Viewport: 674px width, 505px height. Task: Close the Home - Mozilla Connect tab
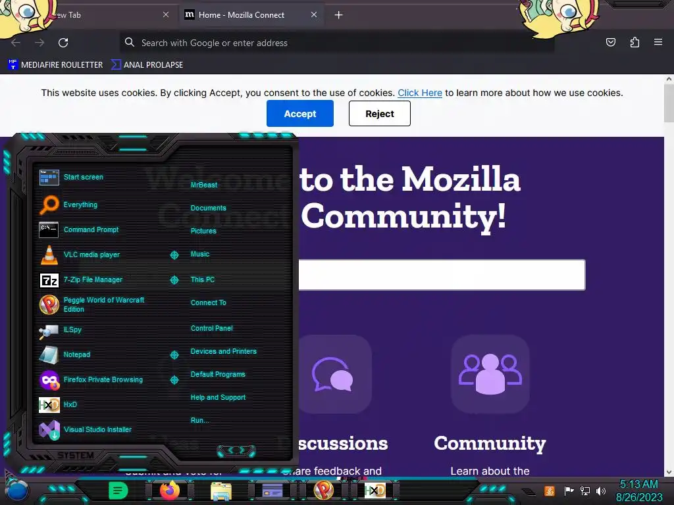tap(314, 14)
